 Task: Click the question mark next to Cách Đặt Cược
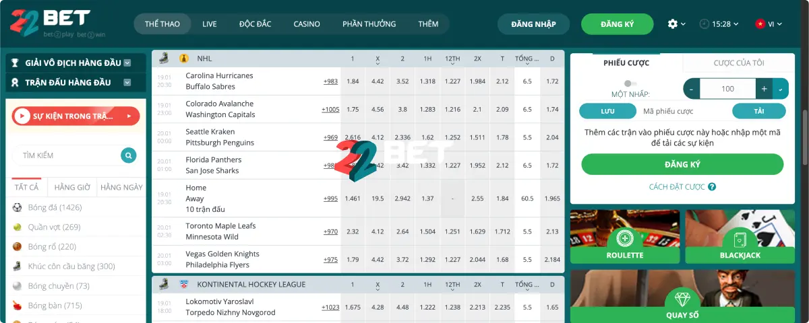(712, 186)
